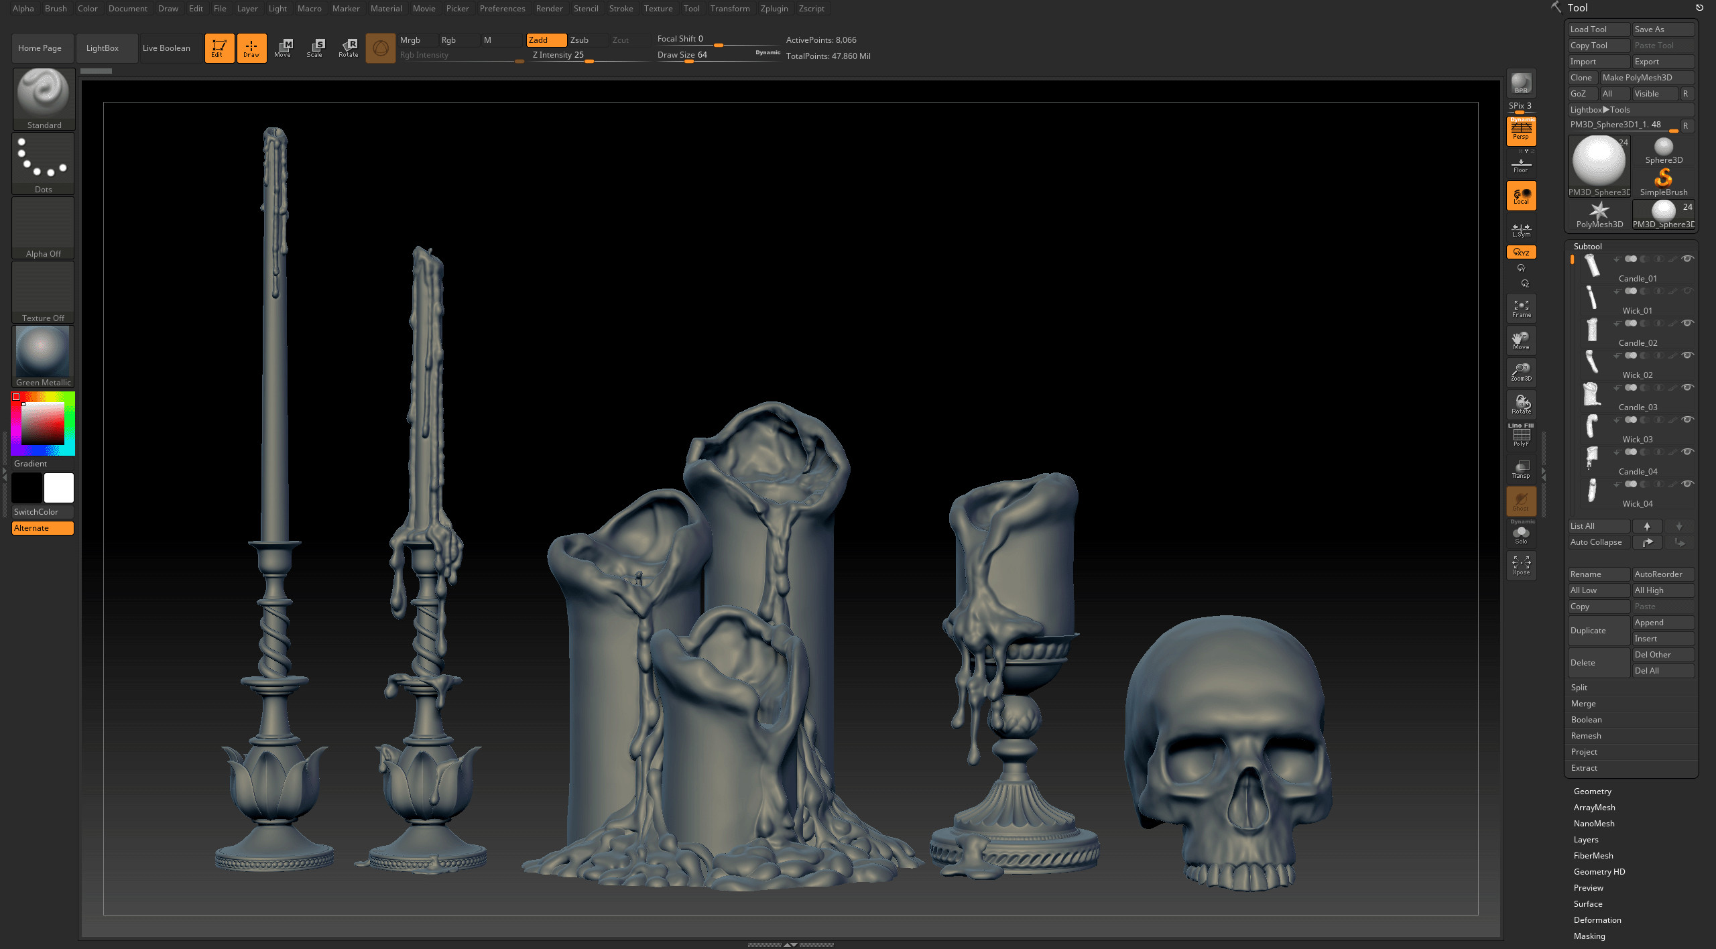Click the Load Tool button
Image resolution: width=1716 pixels, height=949 pixels.
(x=1599, y=29)
